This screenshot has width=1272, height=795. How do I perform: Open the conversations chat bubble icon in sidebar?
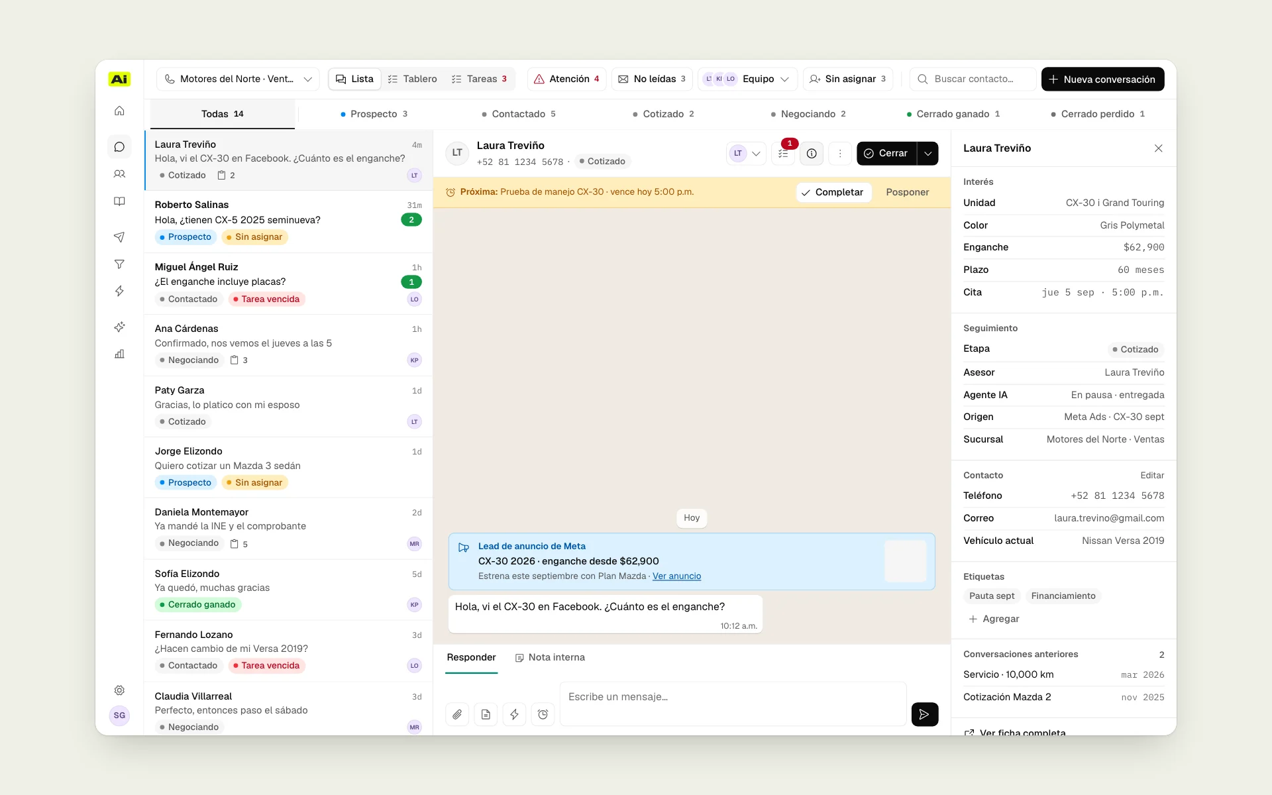coord(119,147)
